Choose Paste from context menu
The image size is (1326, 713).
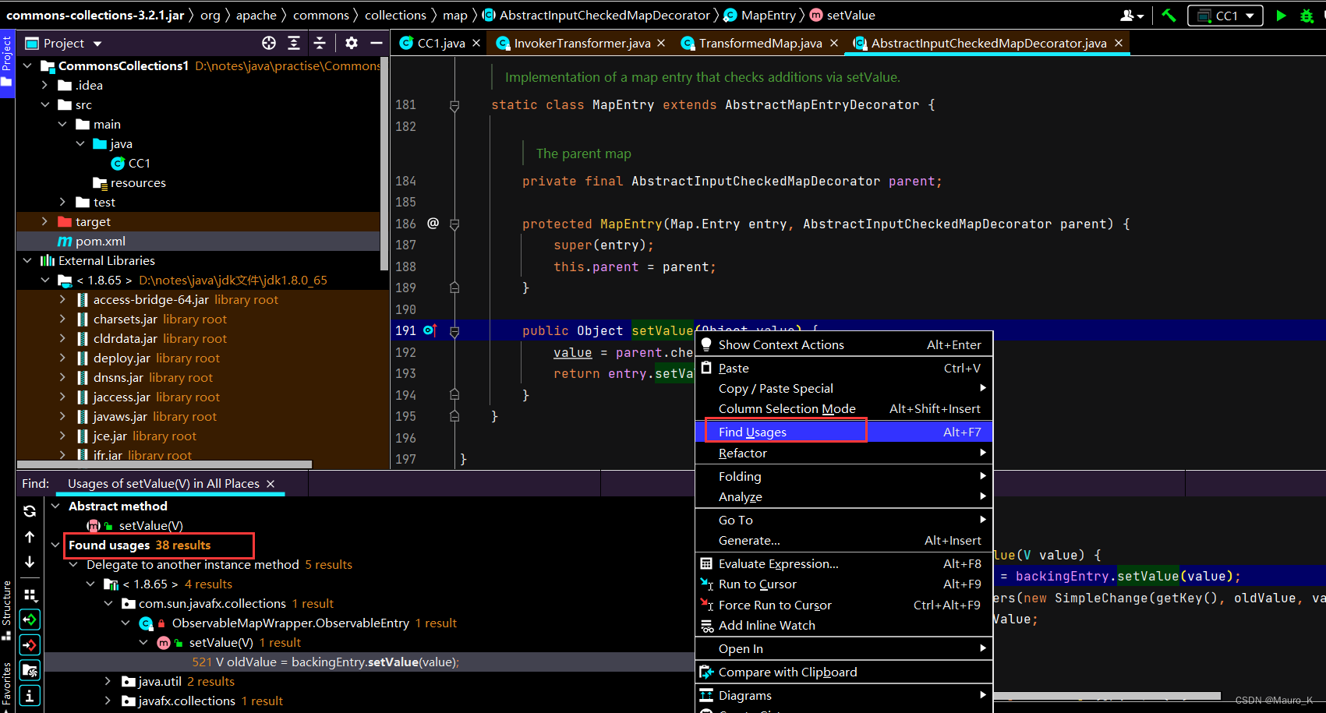pyautogui.click(x=843, y=368)
